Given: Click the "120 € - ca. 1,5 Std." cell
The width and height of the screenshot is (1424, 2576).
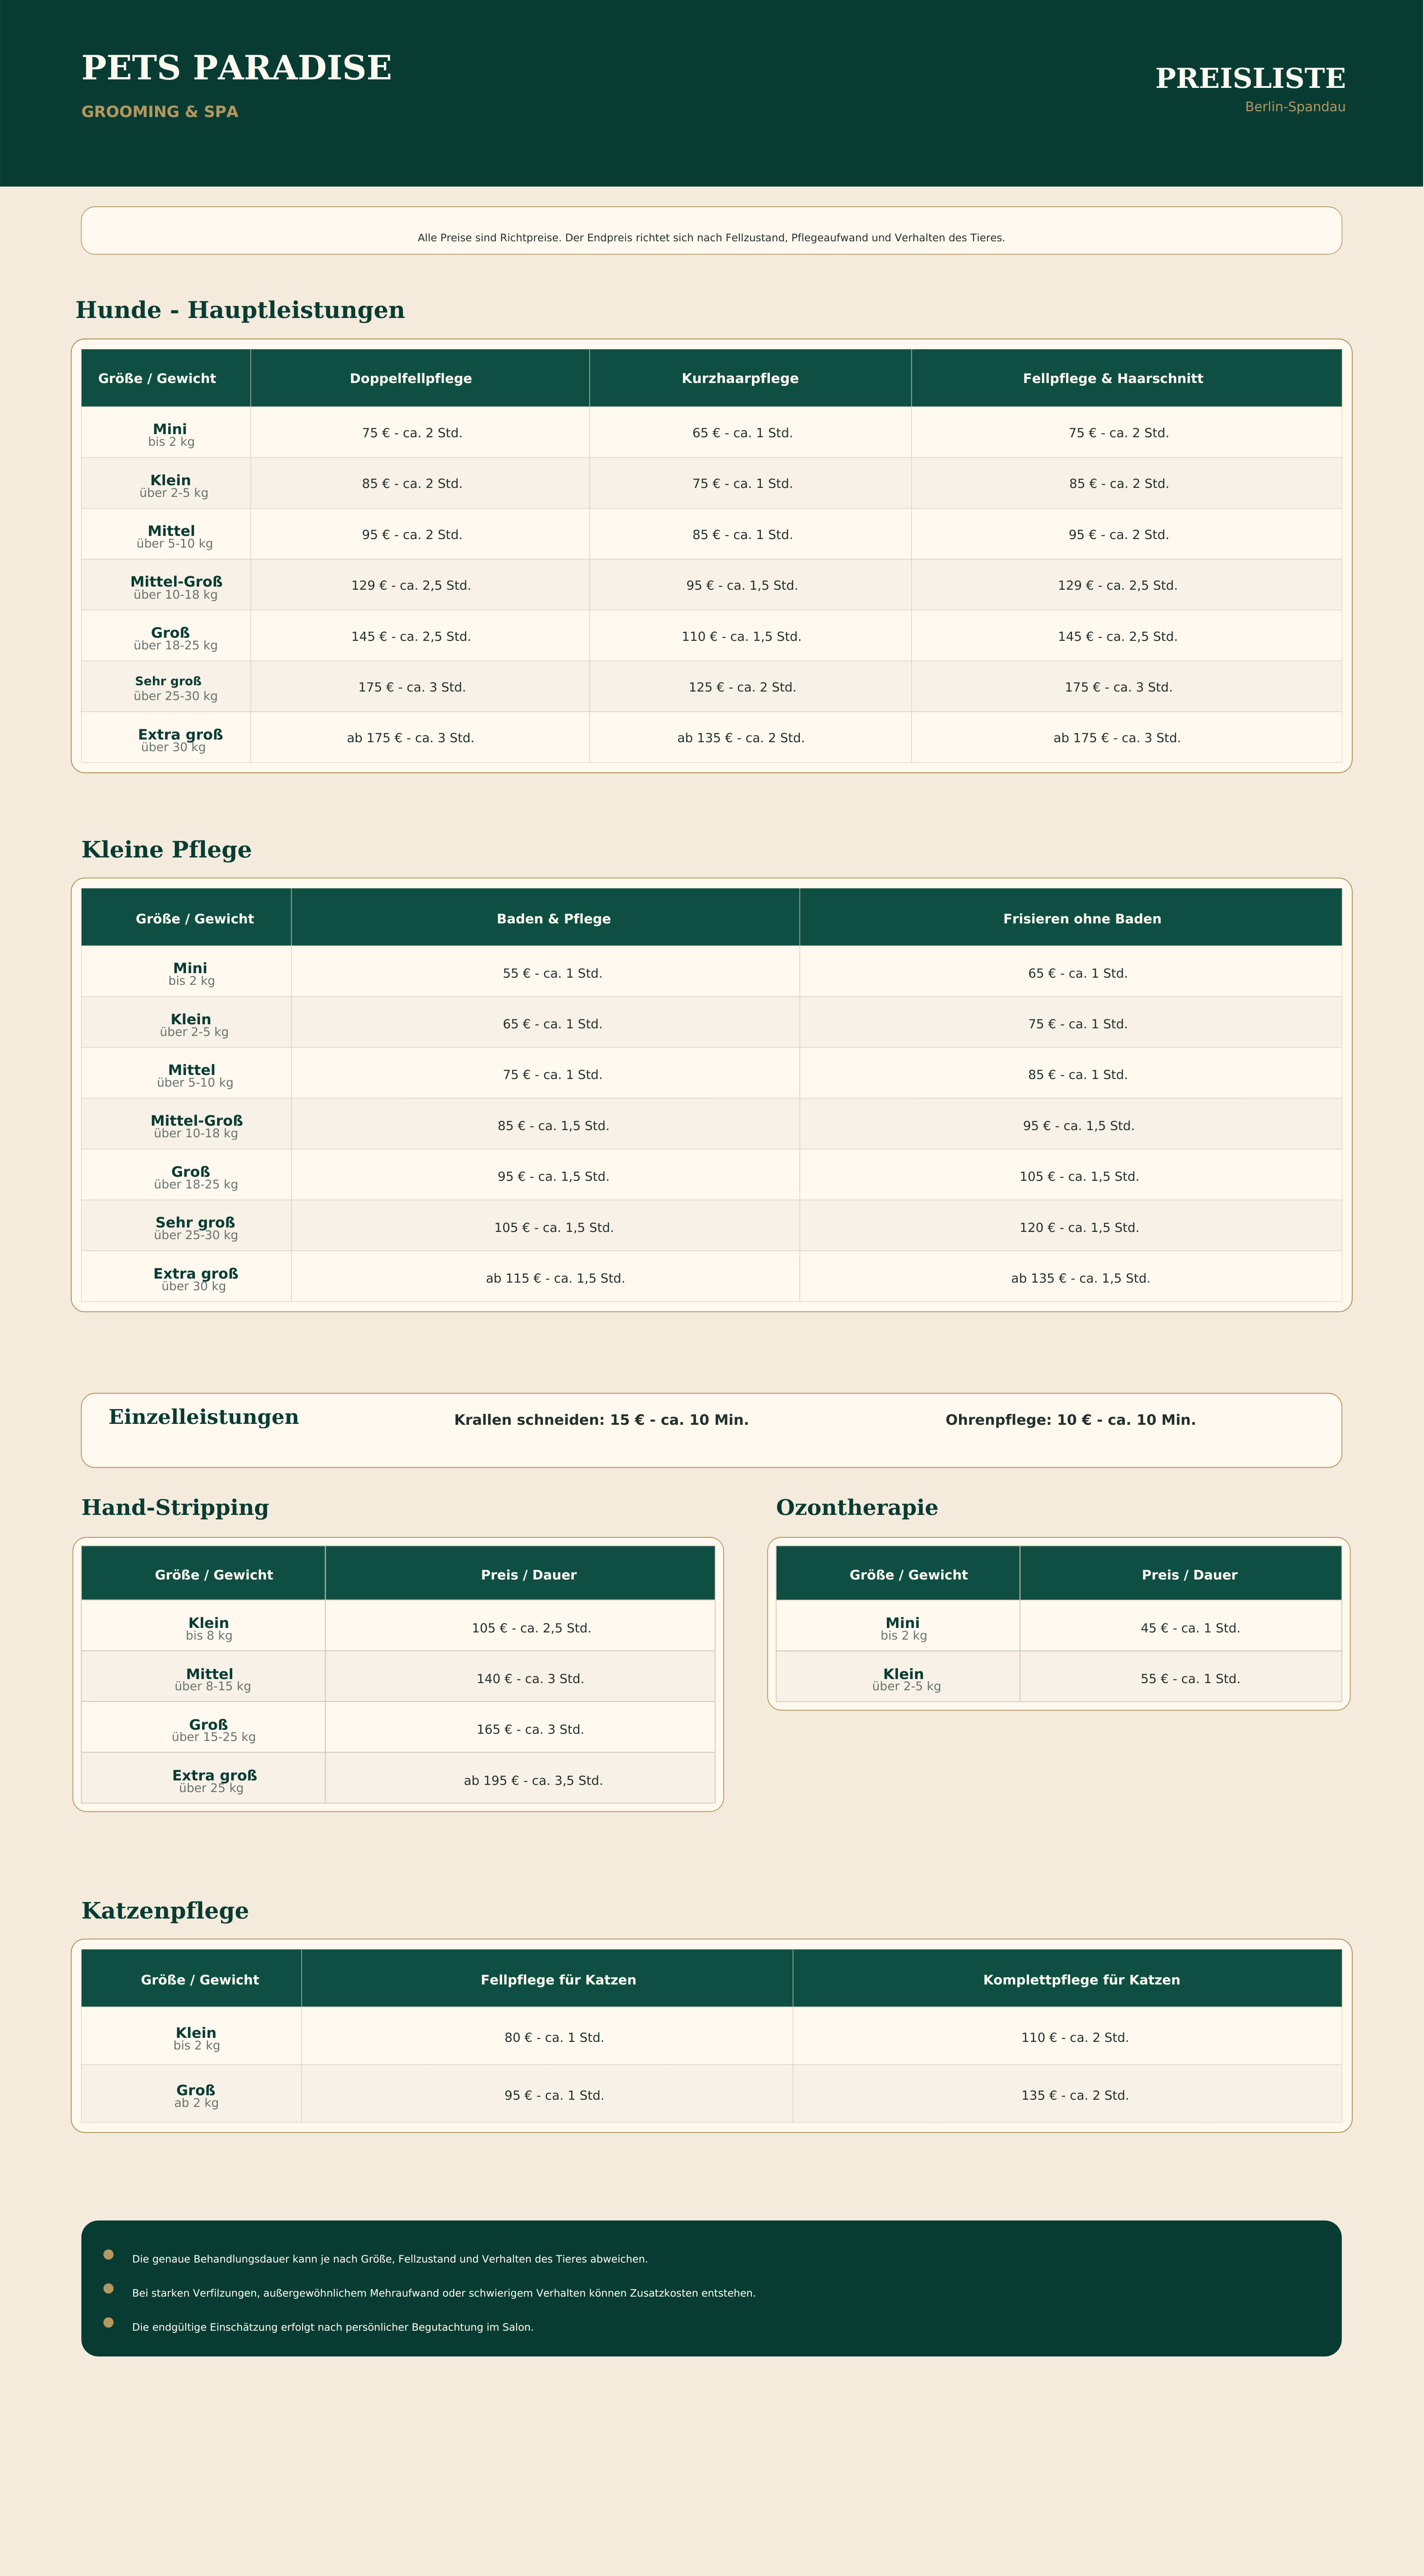Looking at the screenshot, I should tap(1079, 1228).
